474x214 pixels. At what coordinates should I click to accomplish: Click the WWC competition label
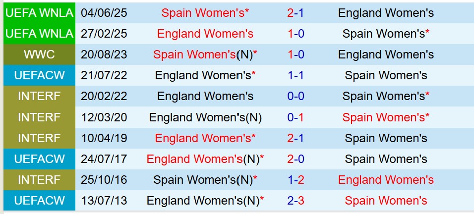coord(39,54)
